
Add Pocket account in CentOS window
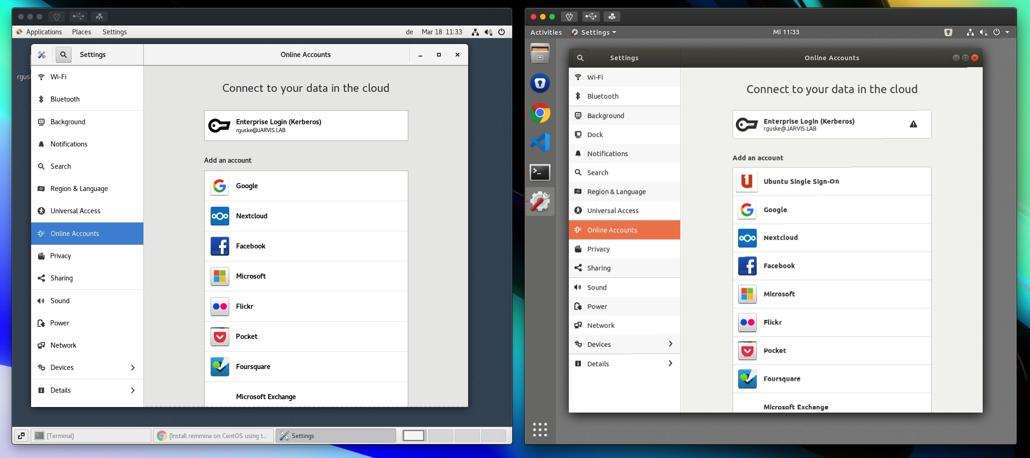[x=306, y=337]
